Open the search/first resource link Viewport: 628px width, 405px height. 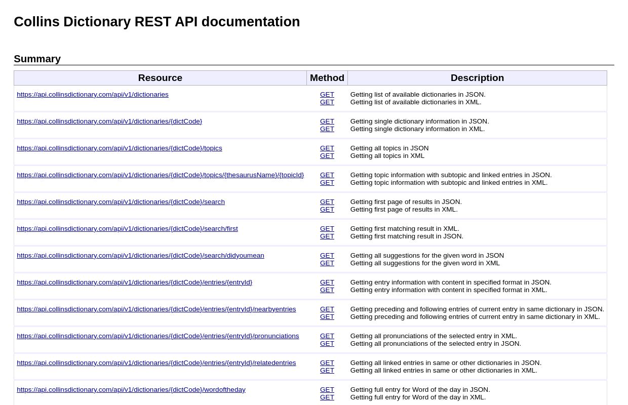(x=127, y=229)
